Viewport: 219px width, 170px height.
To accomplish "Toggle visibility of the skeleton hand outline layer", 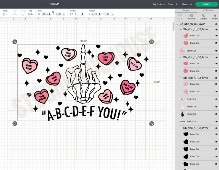I will click(x=216, y=107).
